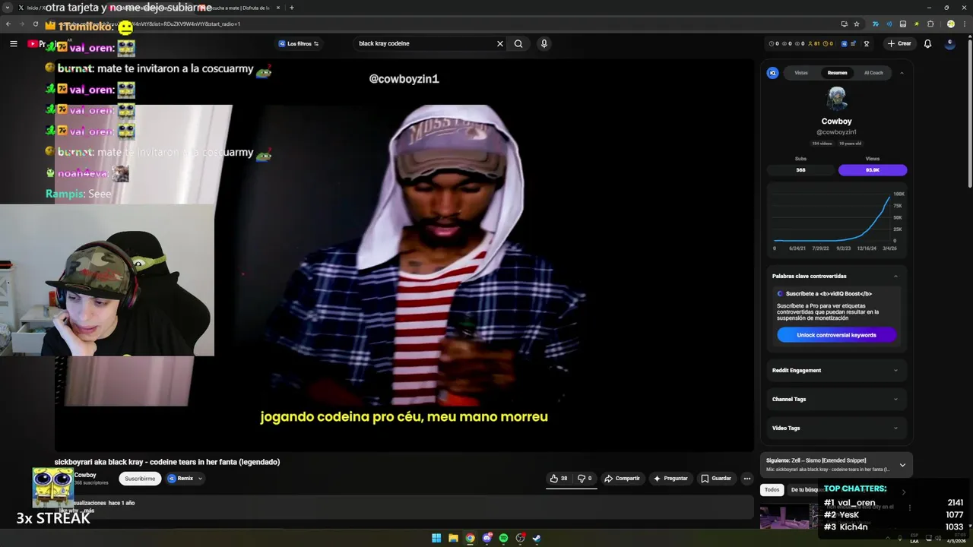
Task: Open the Cowboy channel avatar in vidIQ panel
Action: [836, 99]
